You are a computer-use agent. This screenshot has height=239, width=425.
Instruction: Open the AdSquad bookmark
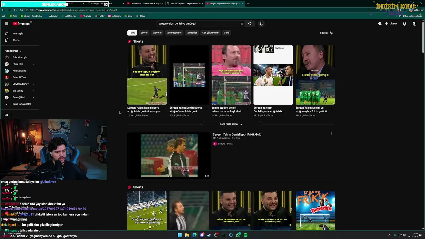coord(51,16)
